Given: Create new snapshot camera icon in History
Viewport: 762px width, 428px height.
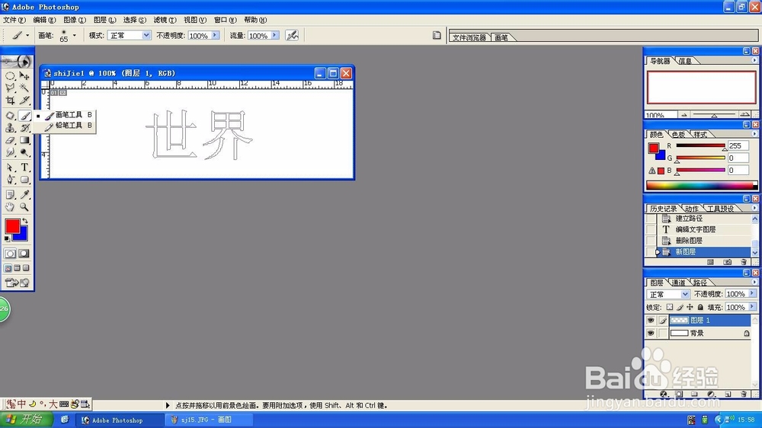Looking at the screenshot, I should pyautogui.click(x=727, y=262).
